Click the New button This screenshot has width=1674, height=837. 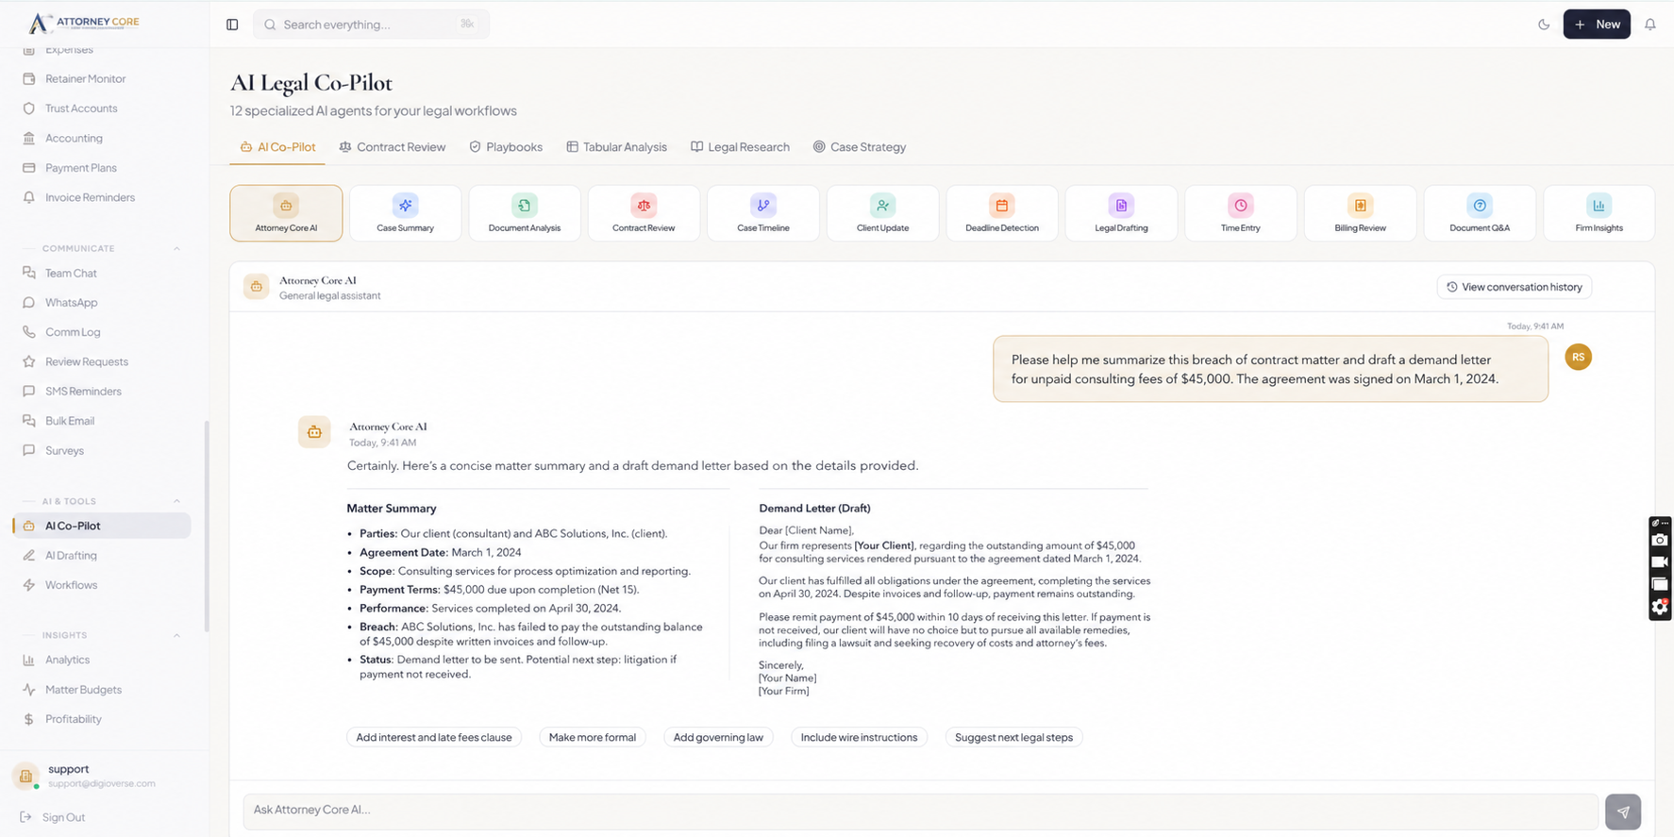pyautogui.click(x=1597, y=25)
